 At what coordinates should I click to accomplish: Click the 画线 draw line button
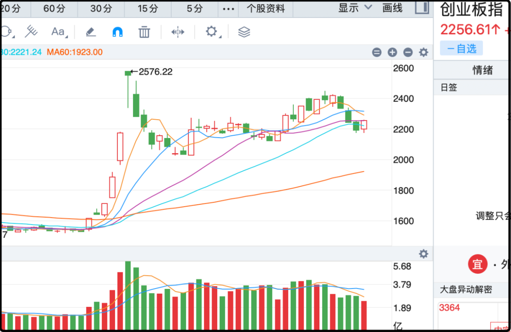pyautogui.click(x=392, y=8)
